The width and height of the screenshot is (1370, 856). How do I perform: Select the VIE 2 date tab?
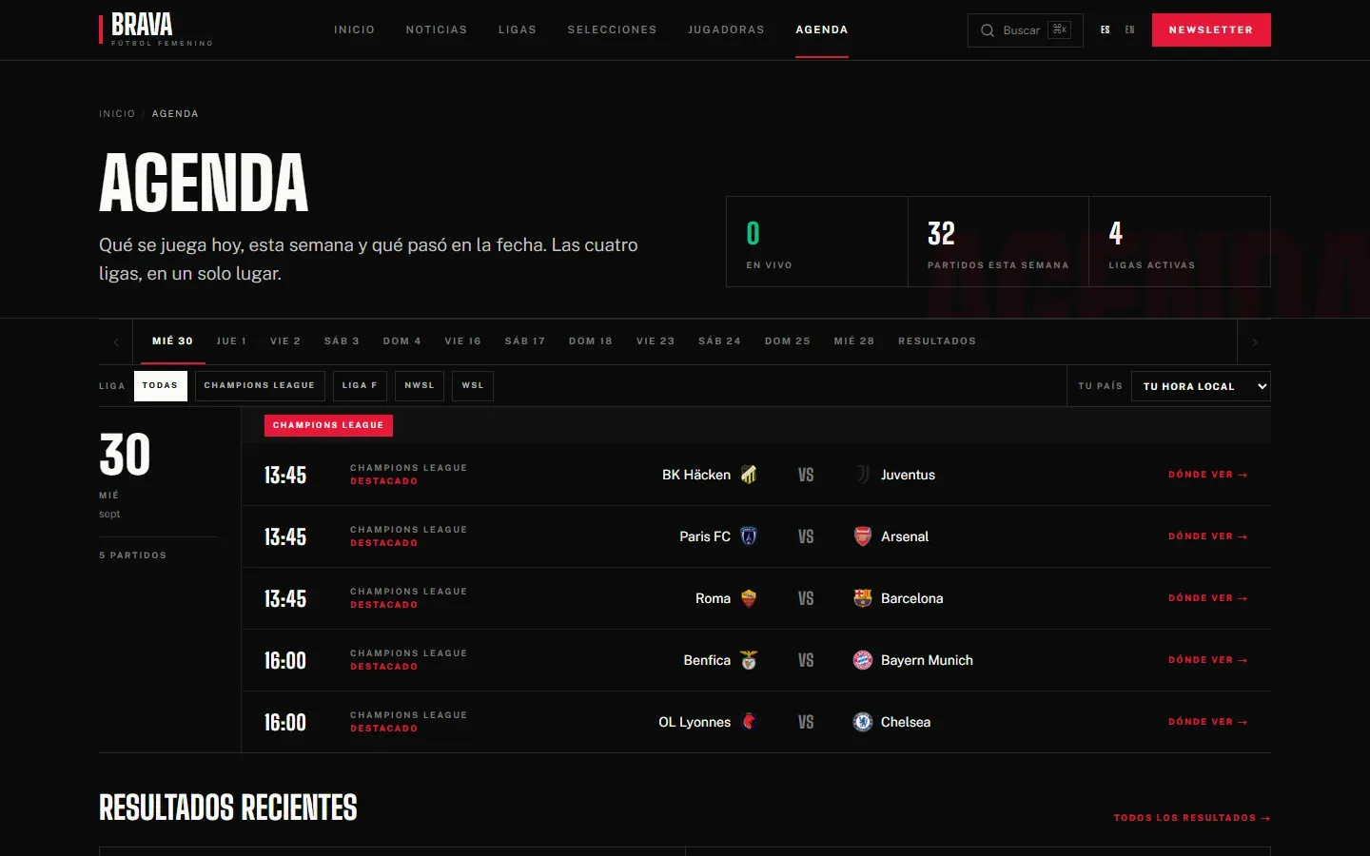[x=285, y=341]
